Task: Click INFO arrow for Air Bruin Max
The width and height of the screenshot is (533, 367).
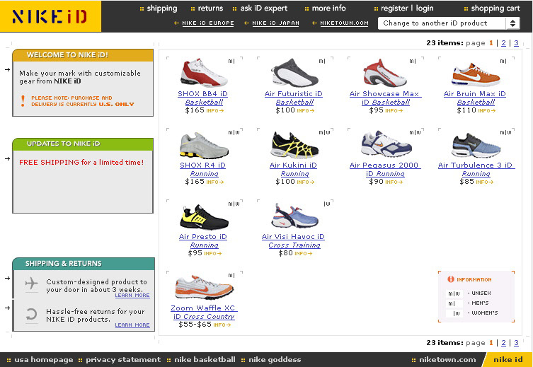Action: [486, 111]
